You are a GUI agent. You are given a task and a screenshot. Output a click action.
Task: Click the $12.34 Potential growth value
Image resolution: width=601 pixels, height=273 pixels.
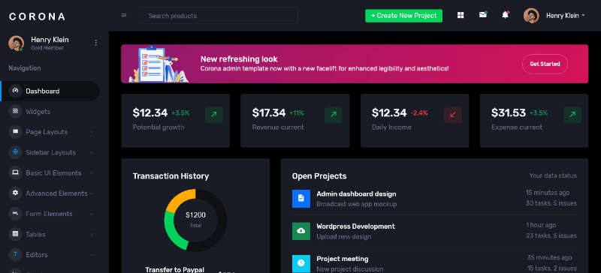pyautogui.click(x=149, y=112)
